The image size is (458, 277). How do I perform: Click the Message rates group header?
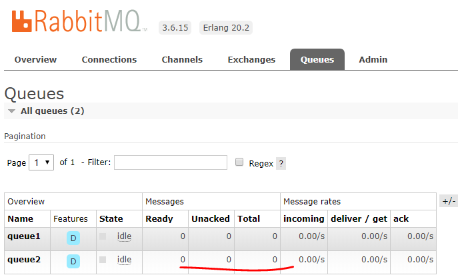click(312, 201)
